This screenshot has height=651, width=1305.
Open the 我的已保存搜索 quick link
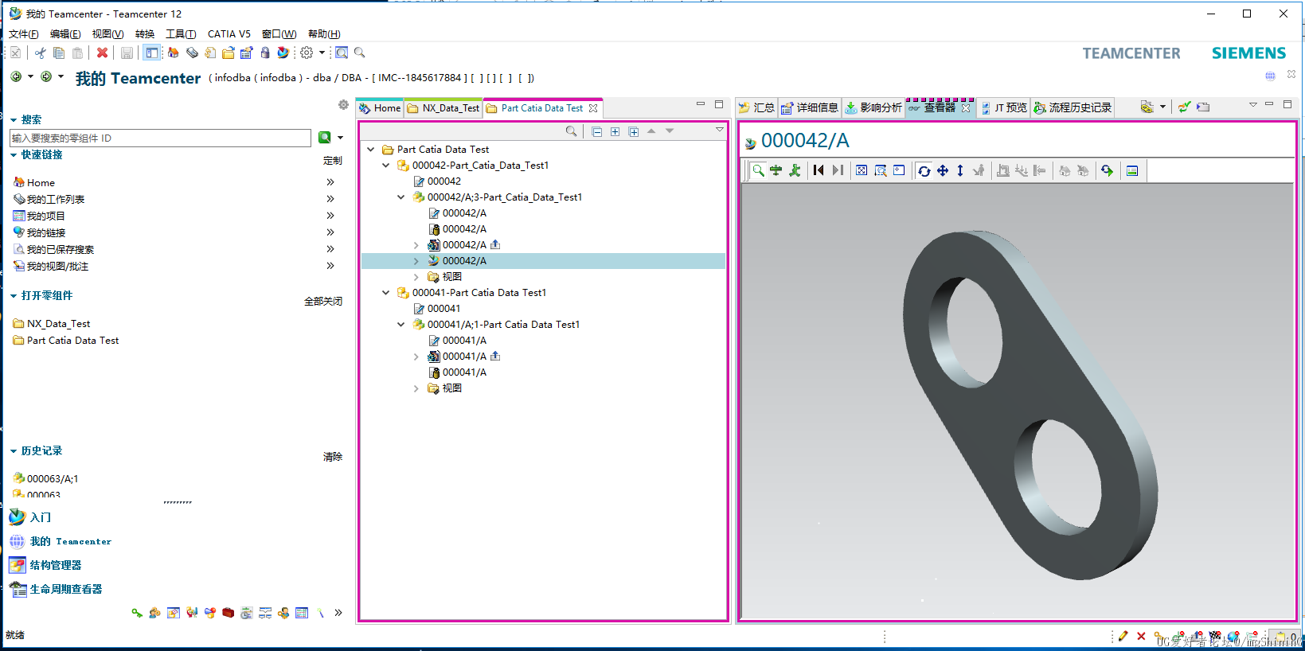(x=61, y=250)
